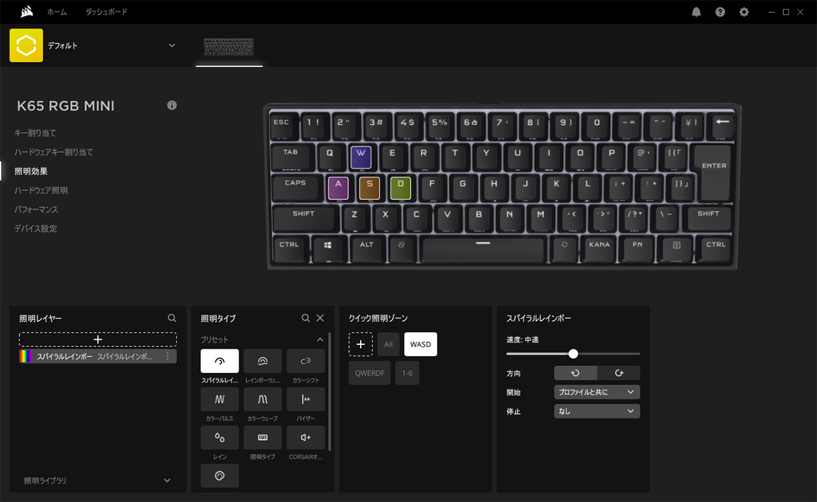Select the カラーパルス preset icon
Image resolution: width=817 pixels, height=502 pixels.
pos(220,399)
